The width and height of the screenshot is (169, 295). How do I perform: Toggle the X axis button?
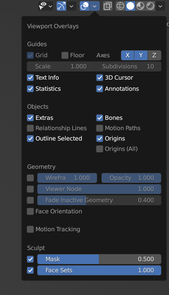tap(128, 55)
